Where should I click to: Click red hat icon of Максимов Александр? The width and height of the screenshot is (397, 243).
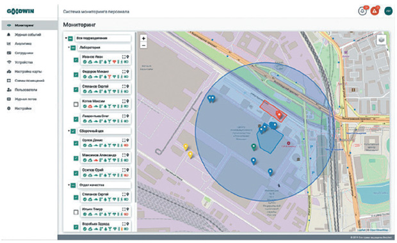point(95,160)
